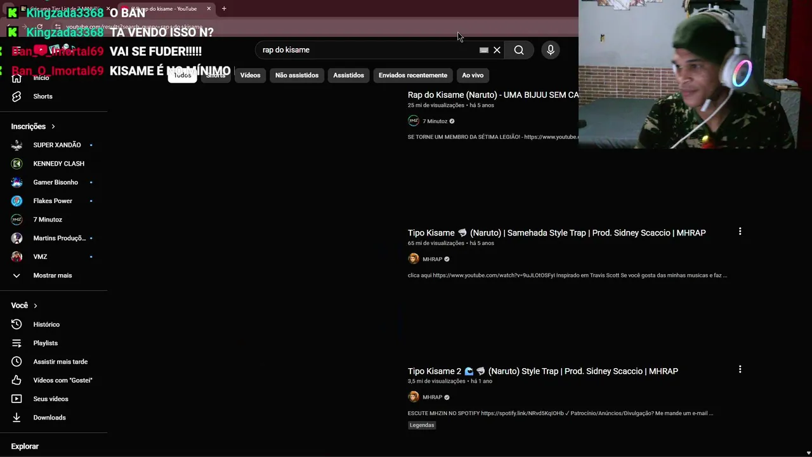Screen dimensions: 812x457
Task: Open options menu for Tipo Kisame 2 video
Action: (x=740, y=369)
